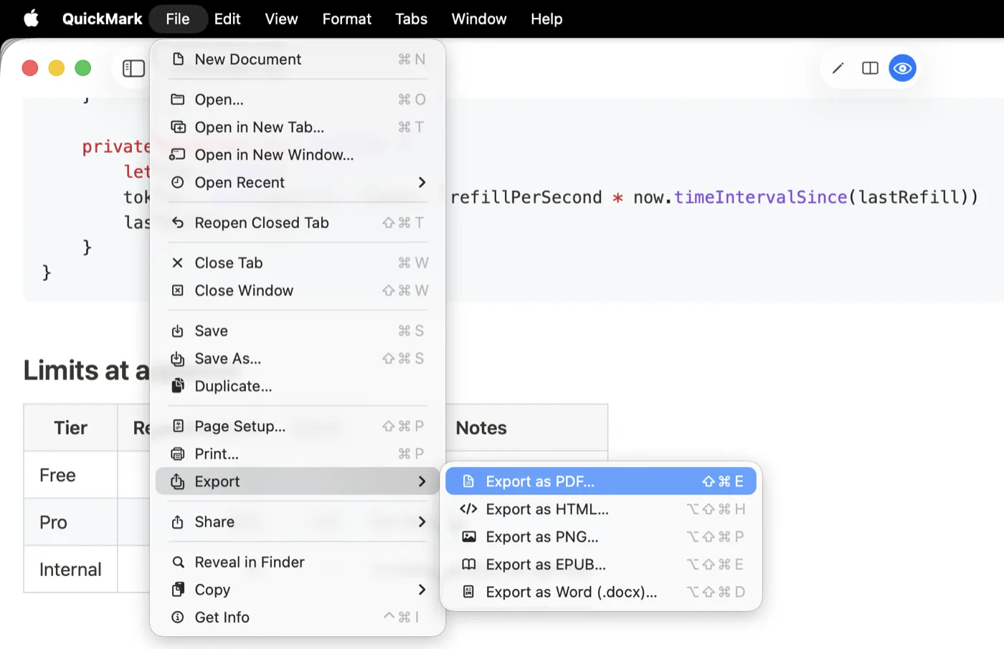Click the Reopen Closed Tab arrow icon
This screenshot has height=649, width=1004.
coord(178,223)
